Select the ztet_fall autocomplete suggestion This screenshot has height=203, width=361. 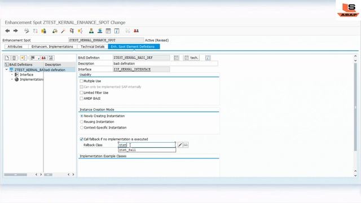click(147, 150)
